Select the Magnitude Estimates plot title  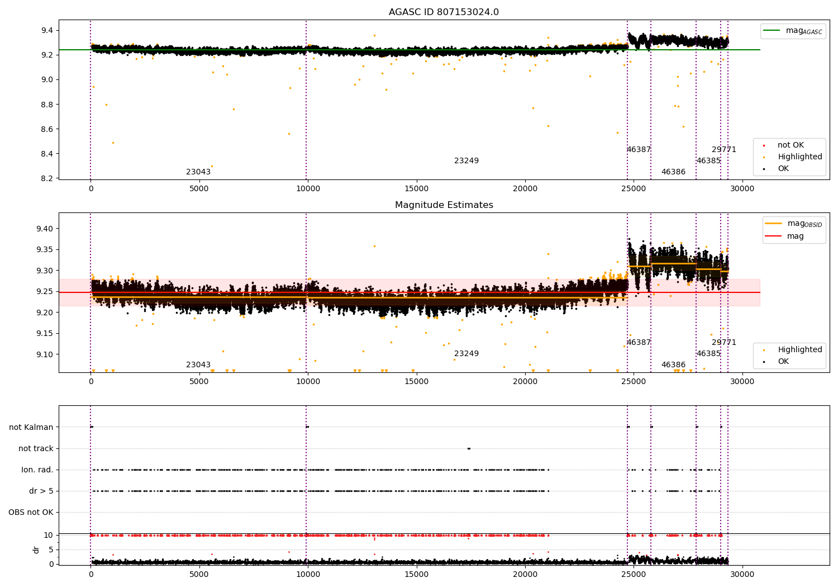click(444, 205)
